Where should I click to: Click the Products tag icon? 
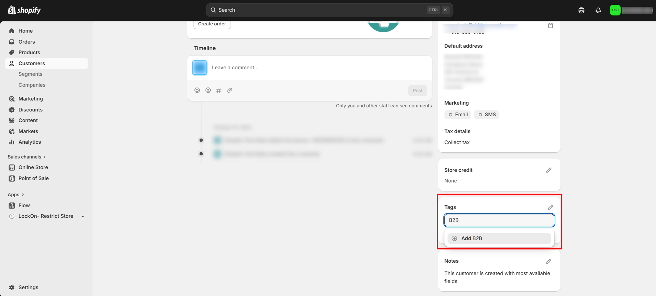(x=12, y=52)
